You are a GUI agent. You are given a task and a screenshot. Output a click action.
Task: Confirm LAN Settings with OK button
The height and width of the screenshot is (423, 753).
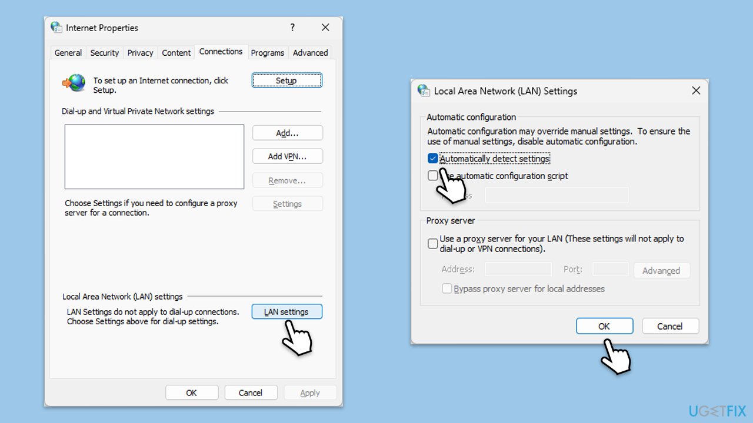pos(604,326)
